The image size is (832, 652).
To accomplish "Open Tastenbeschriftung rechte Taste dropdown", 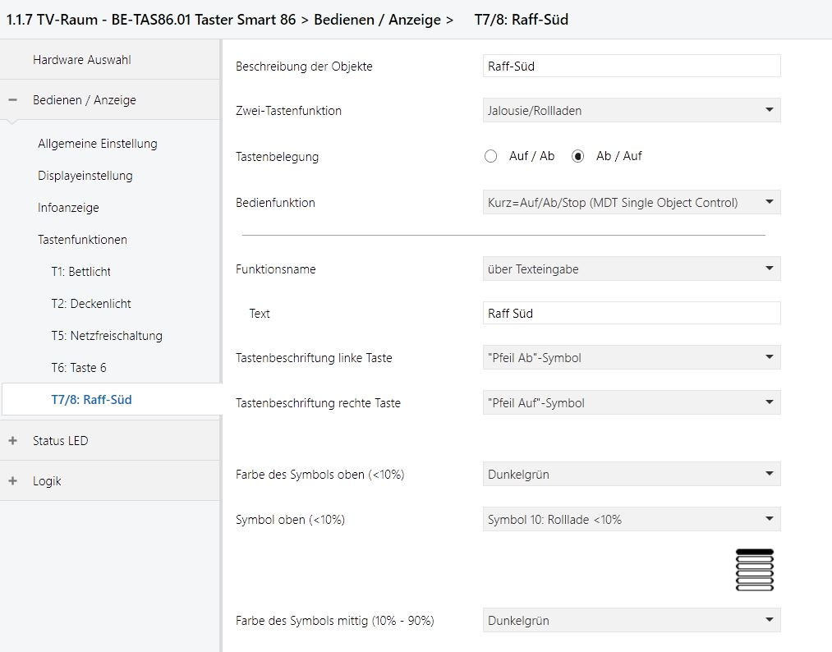I will point(631,402).
